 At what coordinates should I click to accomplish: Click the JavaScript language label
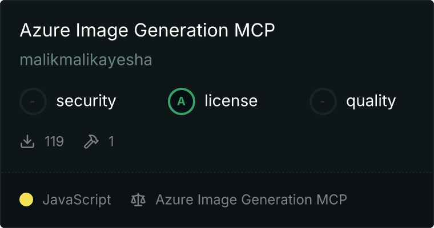coord(77,200)
